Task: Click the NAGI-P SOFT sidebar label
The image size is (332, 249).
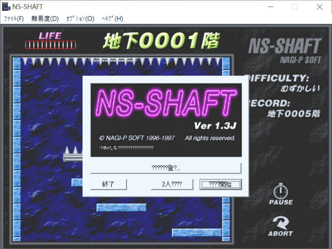Action: point(301,60)
